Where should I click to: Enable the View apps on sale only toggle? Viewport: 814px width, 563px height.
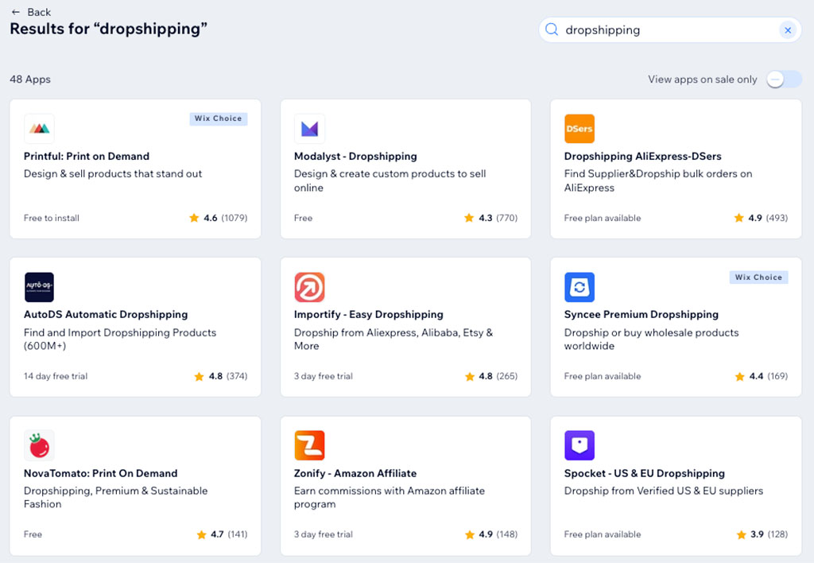pyautogui.click(x=784, y=80)
